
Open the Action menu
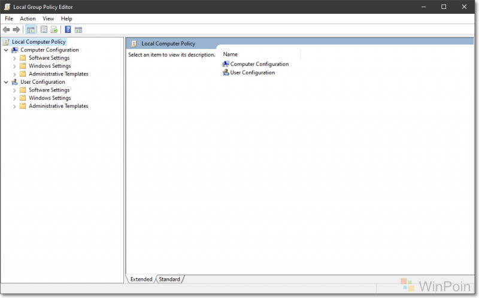click(28, 19)
